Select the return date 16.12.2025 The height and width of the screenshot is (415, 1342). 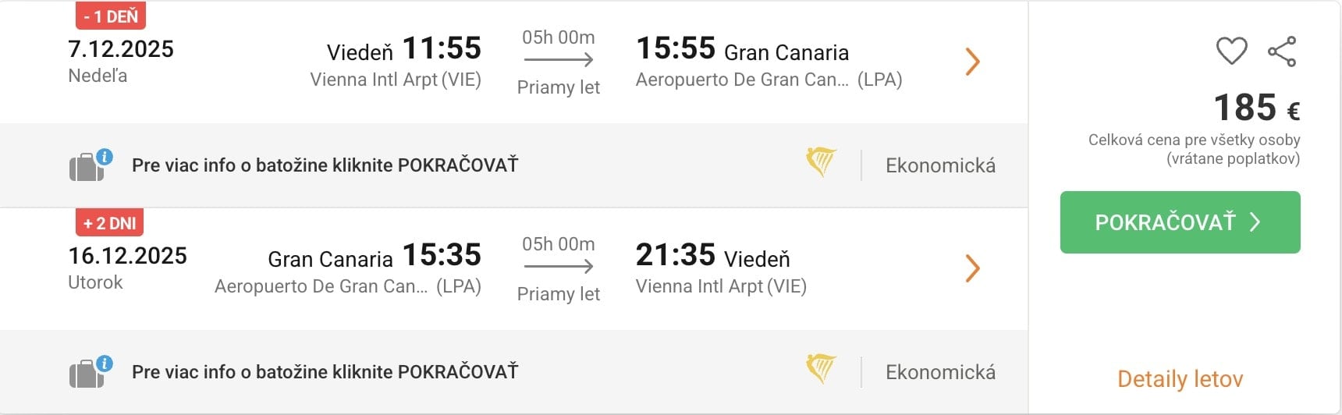point(128,256)
